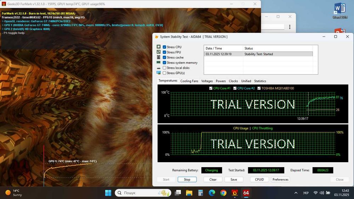The width and height of the screenshot is (354, 199).
Task: Enable the Stress local disks option
Action: pos(165,68)
